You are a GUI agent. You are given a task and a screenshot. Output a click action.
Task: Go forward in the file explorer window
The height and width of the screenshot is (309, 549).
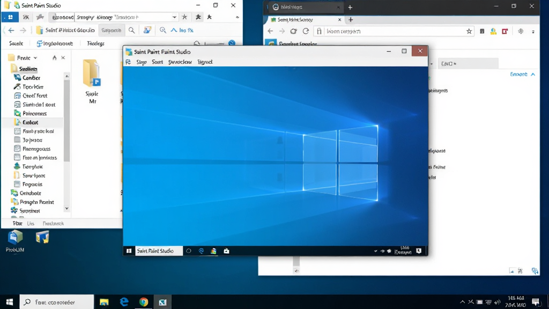click(23, 31)
